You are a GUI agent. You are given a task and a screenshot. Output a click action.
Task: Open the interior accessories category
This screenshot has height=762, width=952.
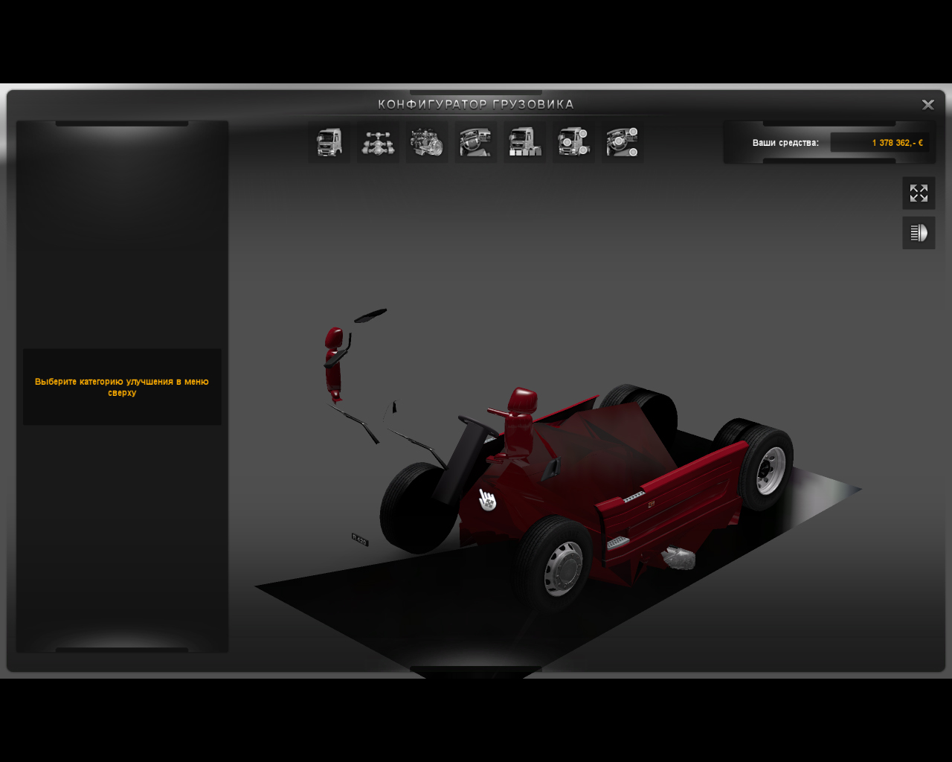click(623, 142)
